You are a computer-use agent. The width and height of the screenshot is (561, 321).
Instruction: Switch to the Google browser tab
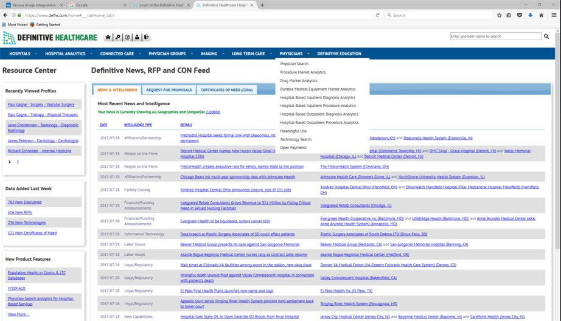pyautogui.click(x=97, y=5)
